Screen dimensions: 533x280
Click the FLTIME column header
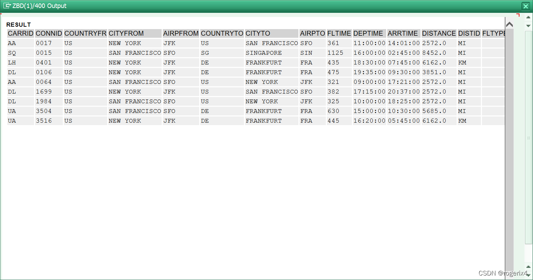click(x=339, y=34)
